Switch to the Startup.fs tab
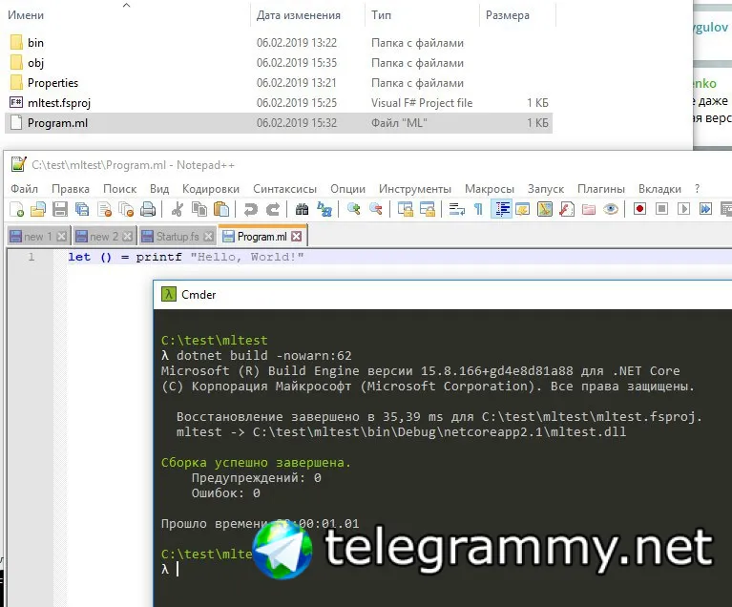This screenshot has height=607, width=732. click(177, 237)
